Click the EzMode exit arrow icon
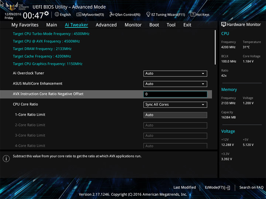This screenshot has height=199, width=266. [x=228, y=188]
